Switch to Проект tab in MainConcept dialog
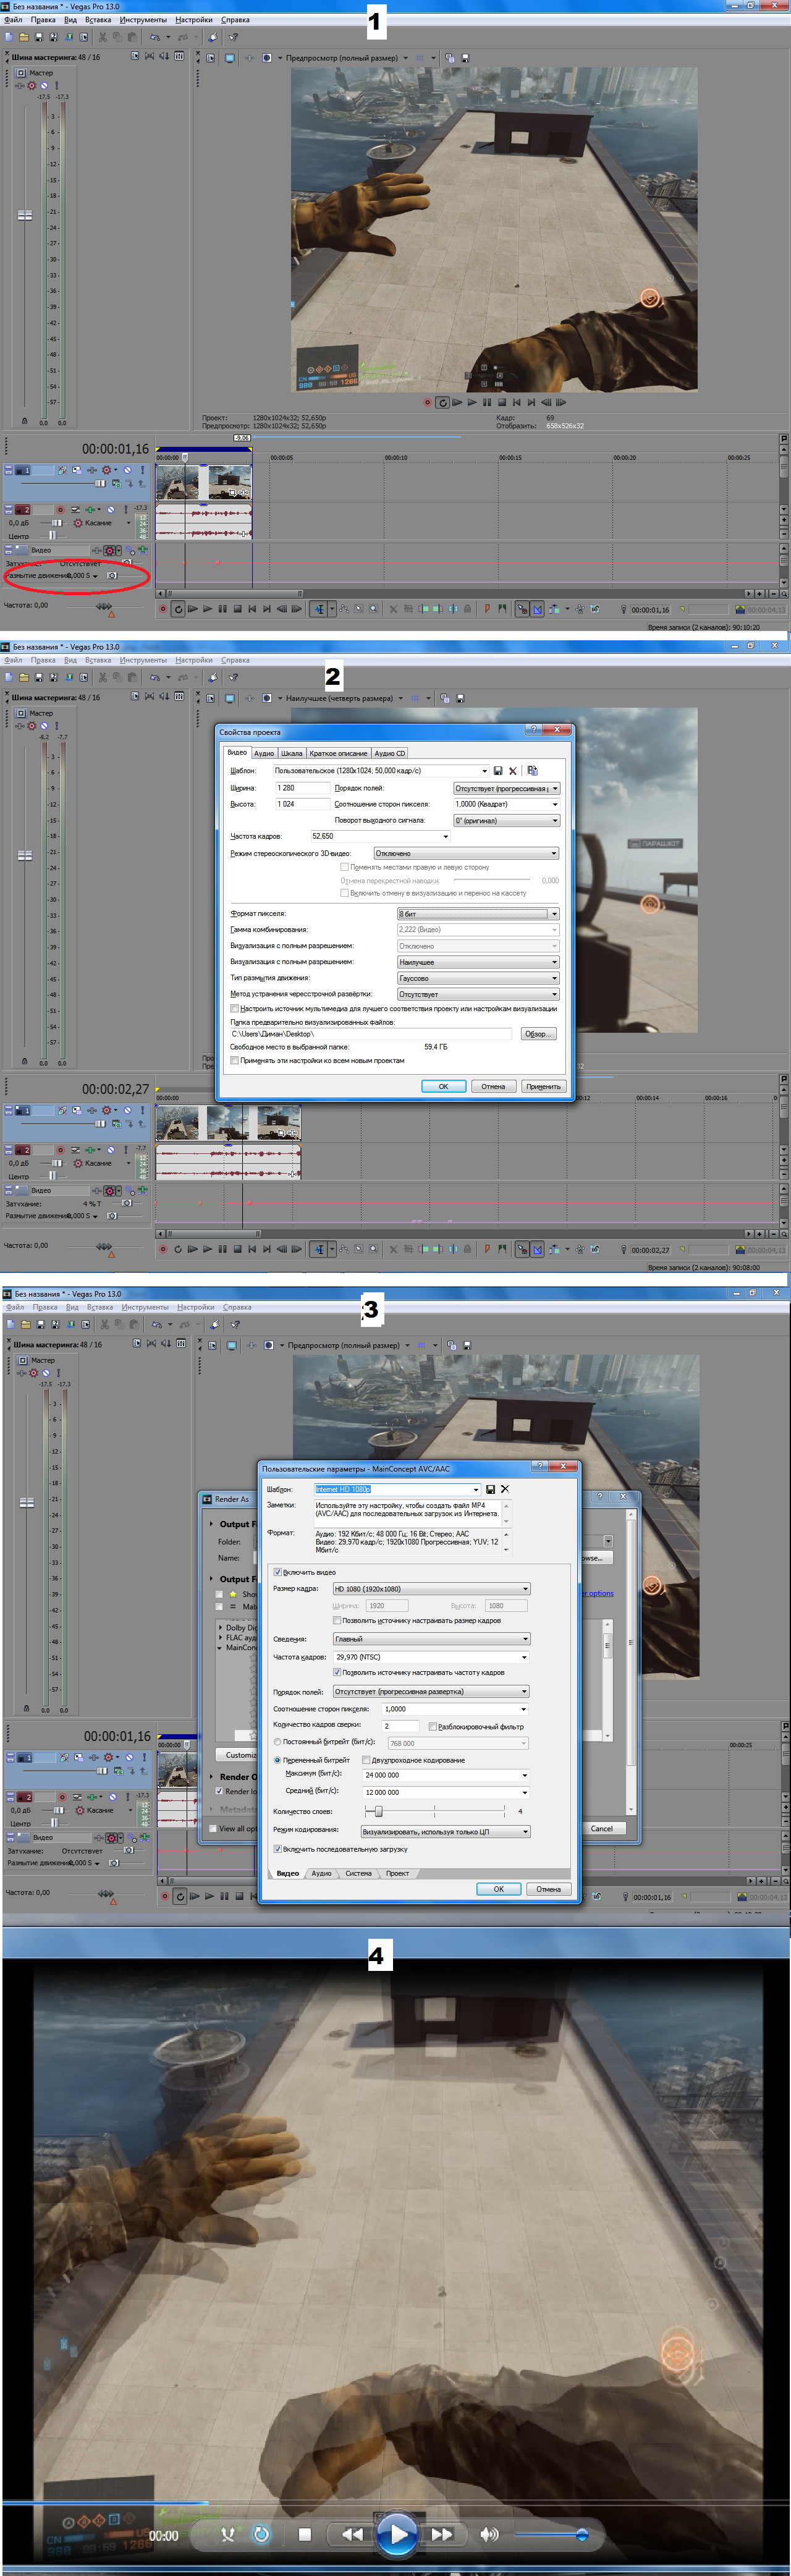 (x=397, y=1873)
